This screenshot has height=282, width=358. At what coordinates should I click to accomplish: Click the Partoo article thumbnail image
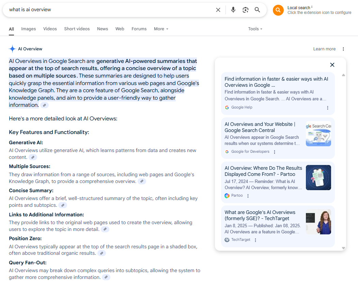coord(318,178)
